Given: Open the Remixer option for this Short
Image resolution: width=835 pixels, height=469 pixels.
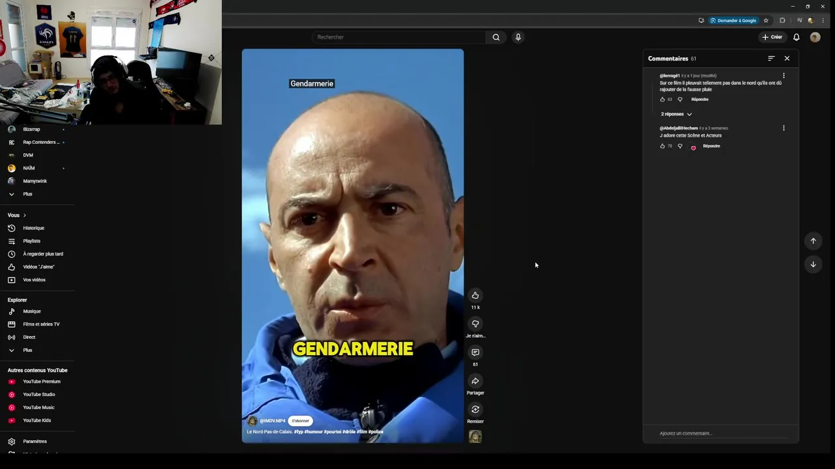Looking at the screenshot, I should tap(475, 410).
